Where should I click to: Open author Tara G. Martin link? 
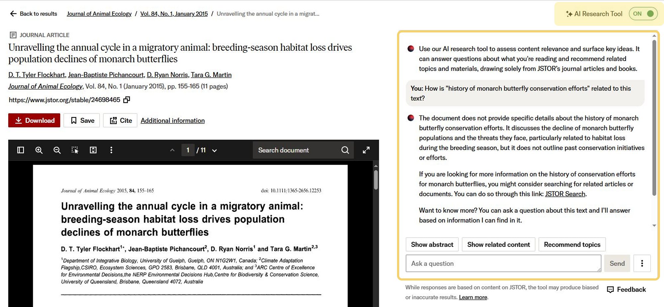[211, 75]
